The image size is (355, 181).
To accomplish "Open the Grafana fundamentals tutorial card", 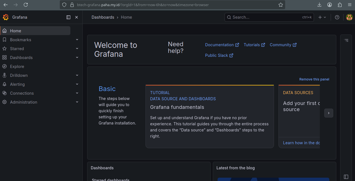I will (209, 116).
